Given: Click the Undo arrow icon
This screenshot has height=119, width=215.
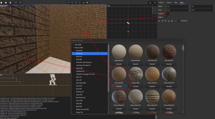Looking at the screenshot, I should coord(15,3).
